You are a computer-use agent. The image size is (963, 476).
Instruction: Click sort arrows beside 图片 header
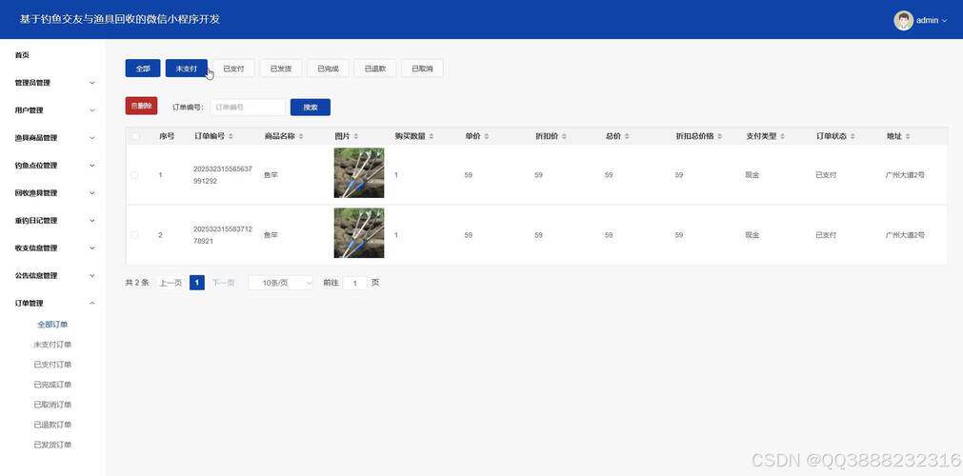point(356,136)
